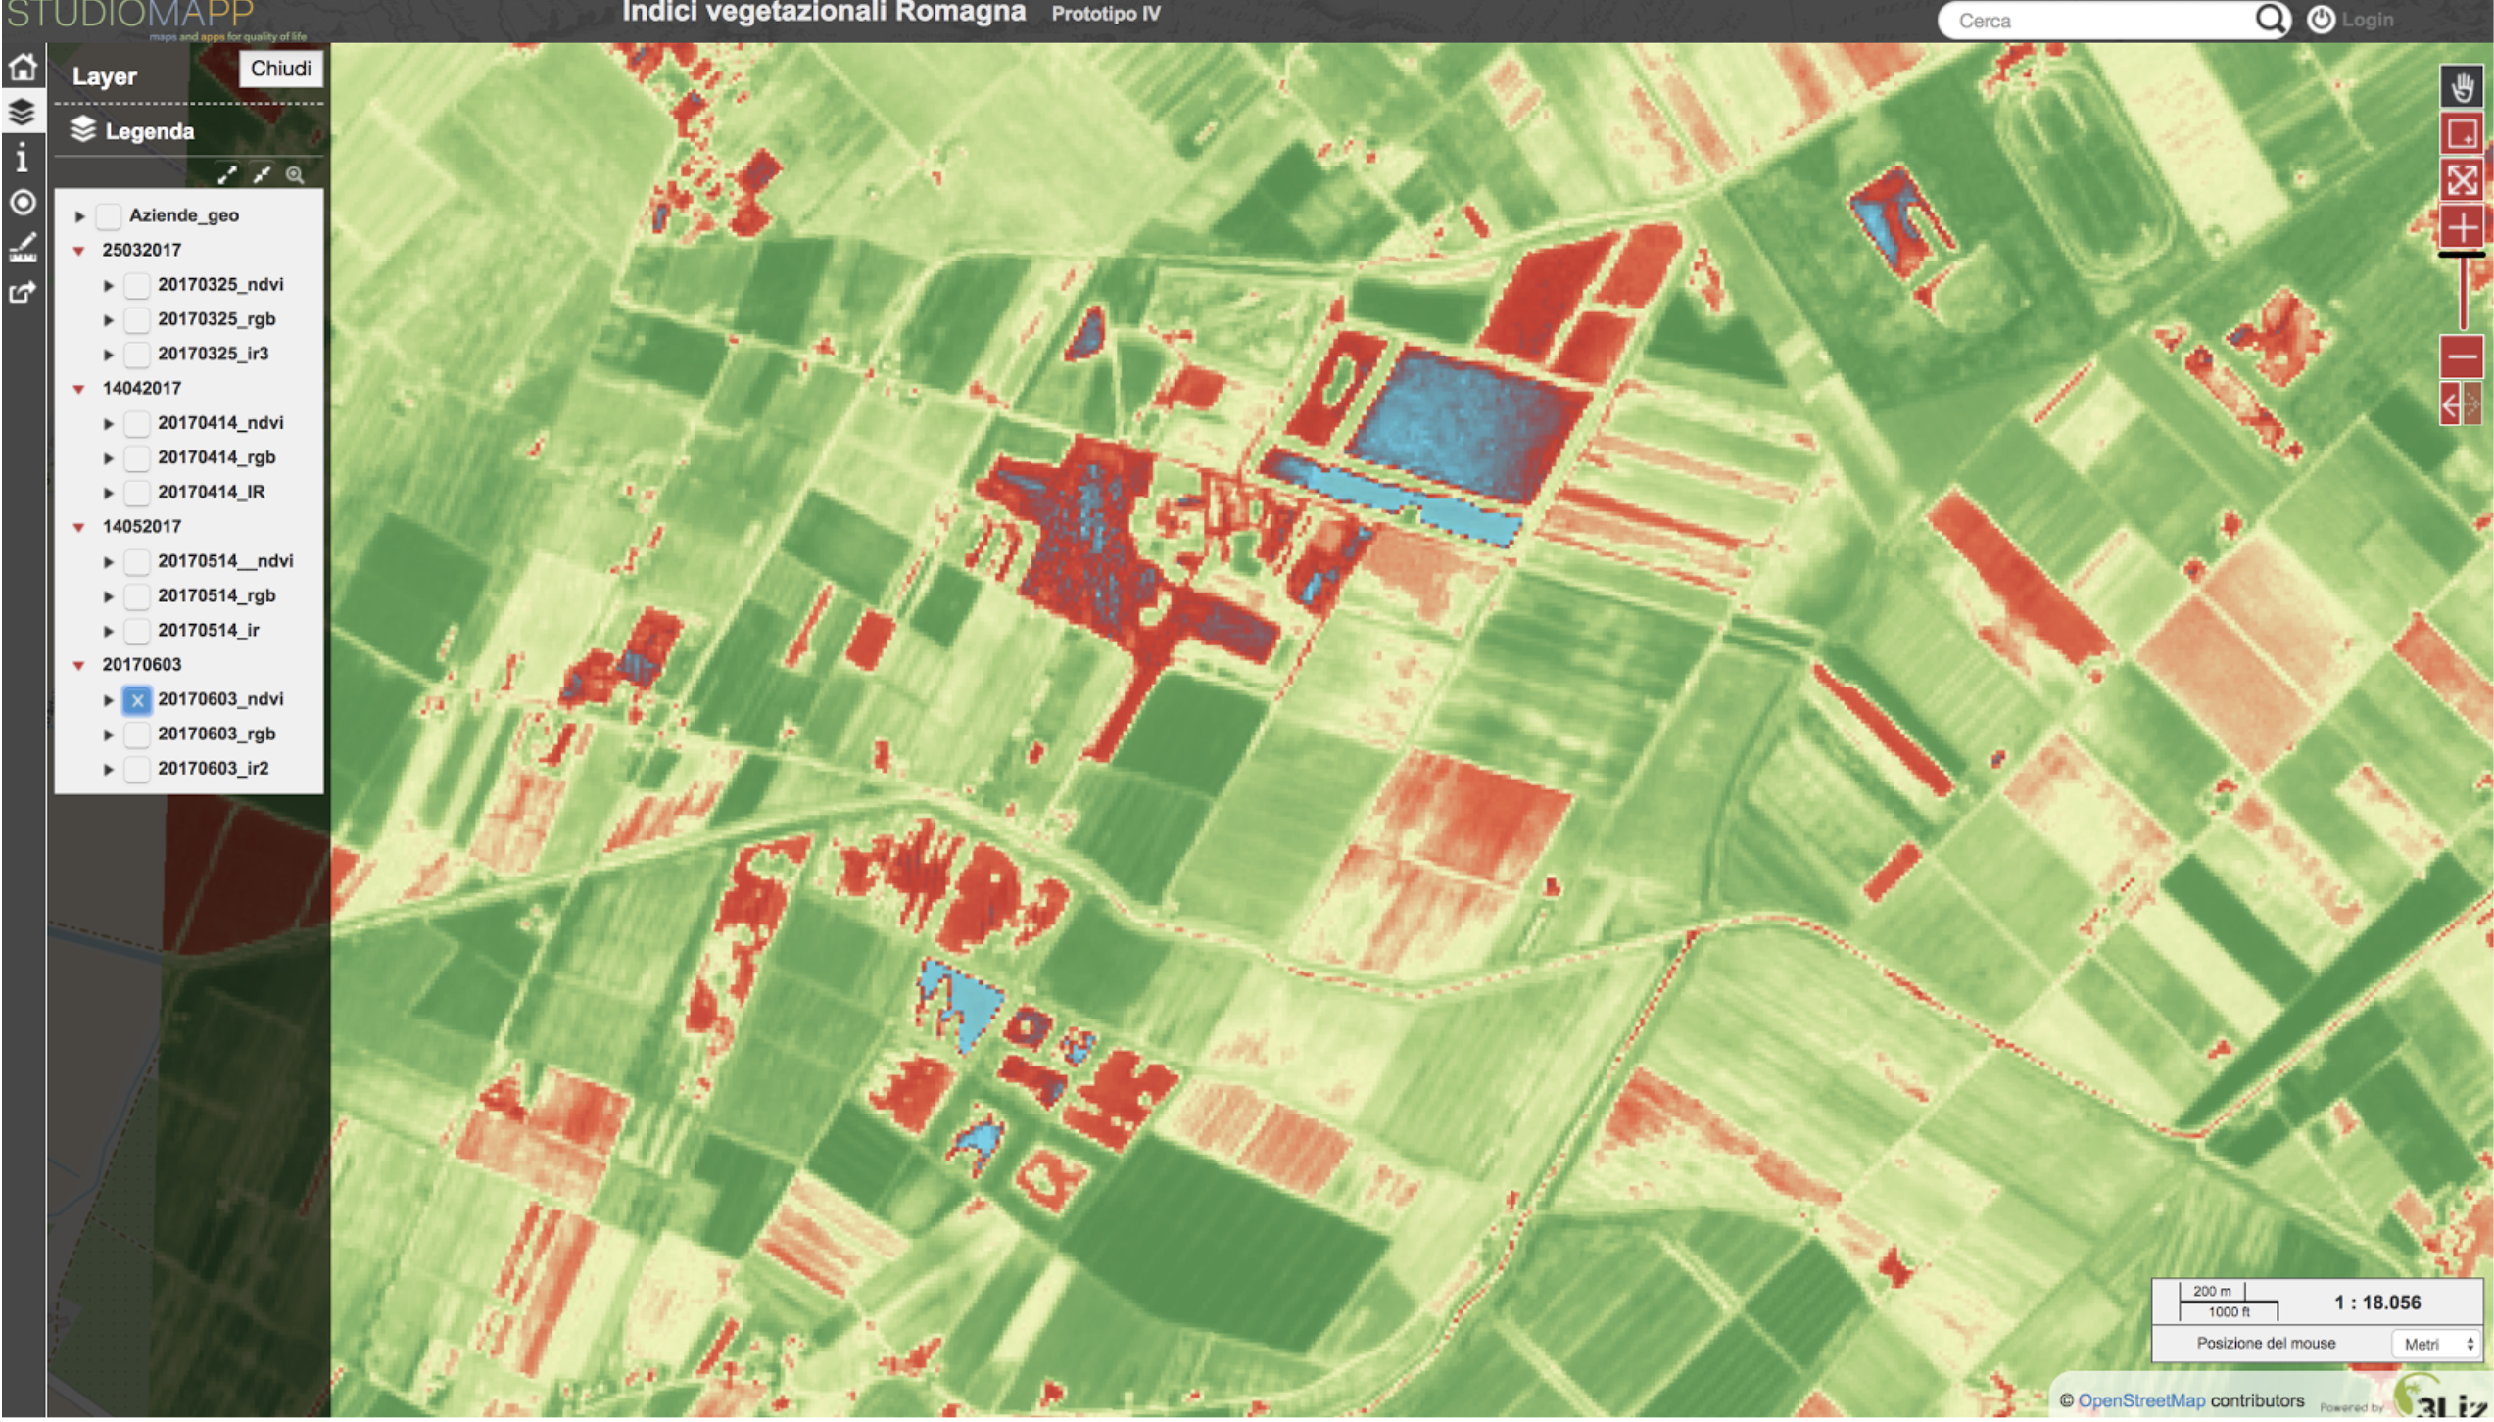Click the Layer panel title
The image size is (2494, 1422).
(x=105, y=76)
